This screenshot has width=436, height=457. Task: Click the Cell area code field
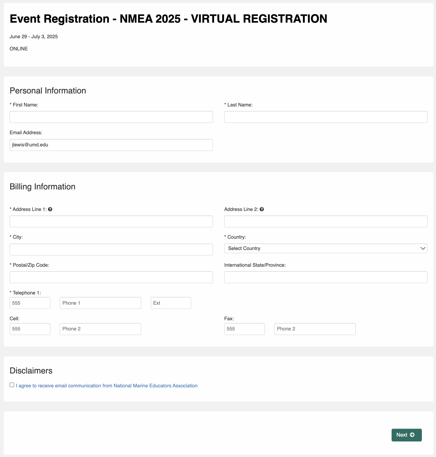tap(30, 329)
